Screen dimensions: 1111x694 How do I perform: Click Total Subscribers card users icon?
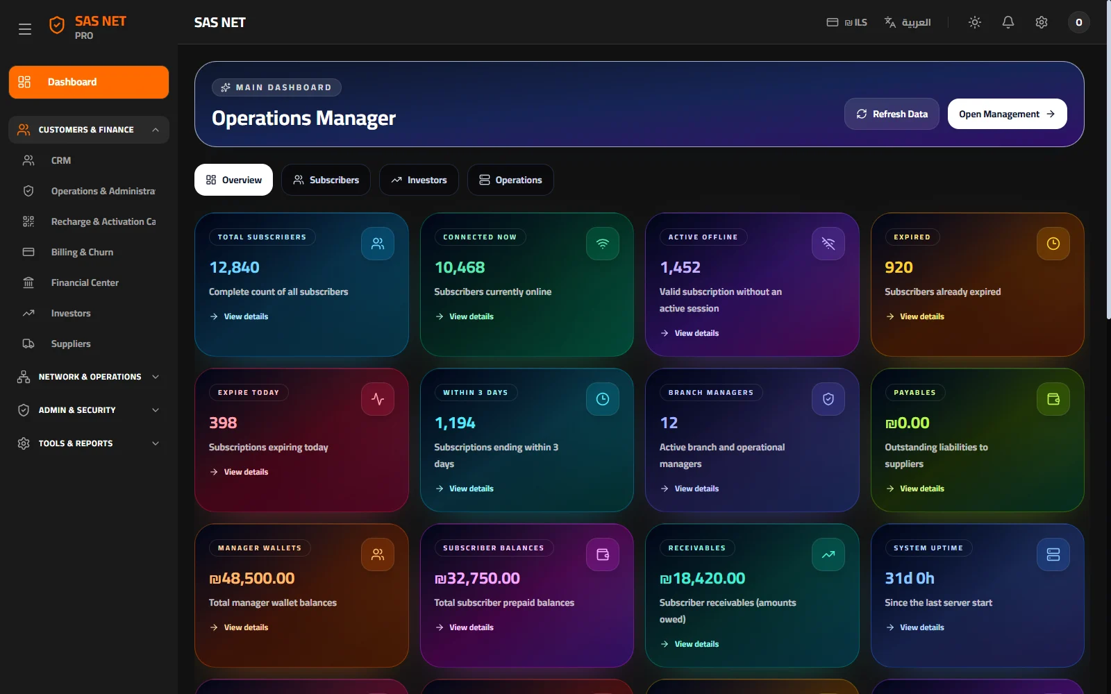(378, 244)
